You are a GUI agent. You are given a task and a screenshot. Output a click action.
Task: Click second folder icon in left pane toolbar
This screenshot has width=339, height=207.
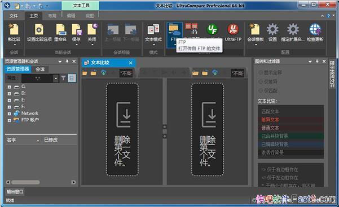94,73
